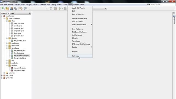Select Java Platforms menu entry

(80, 29)
